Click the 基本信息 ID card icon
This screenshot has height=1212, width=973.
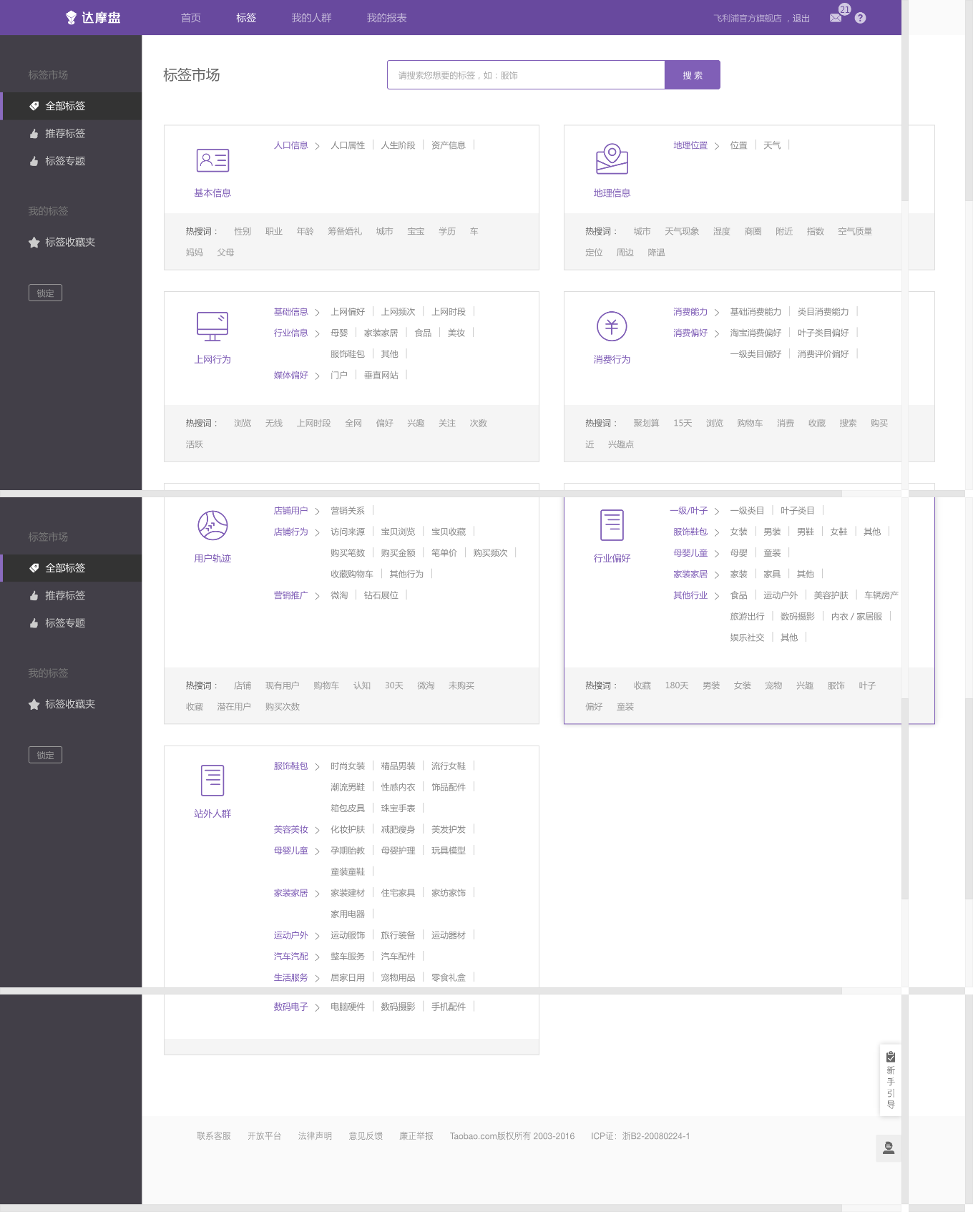[212, 160]
